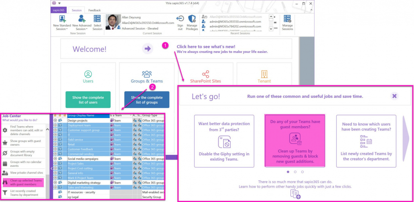Click the SharePoint Sites share icon
Screen dimensions: 414x202
(x=205, y=74)
